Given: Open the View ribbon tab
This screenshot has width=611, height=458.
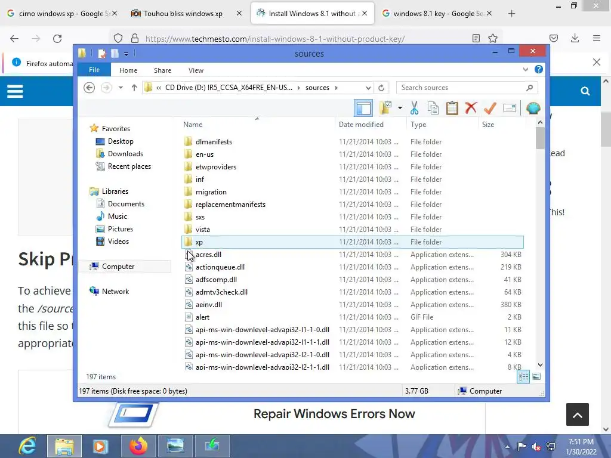Looking at the screenshot, I should point(196,70).
